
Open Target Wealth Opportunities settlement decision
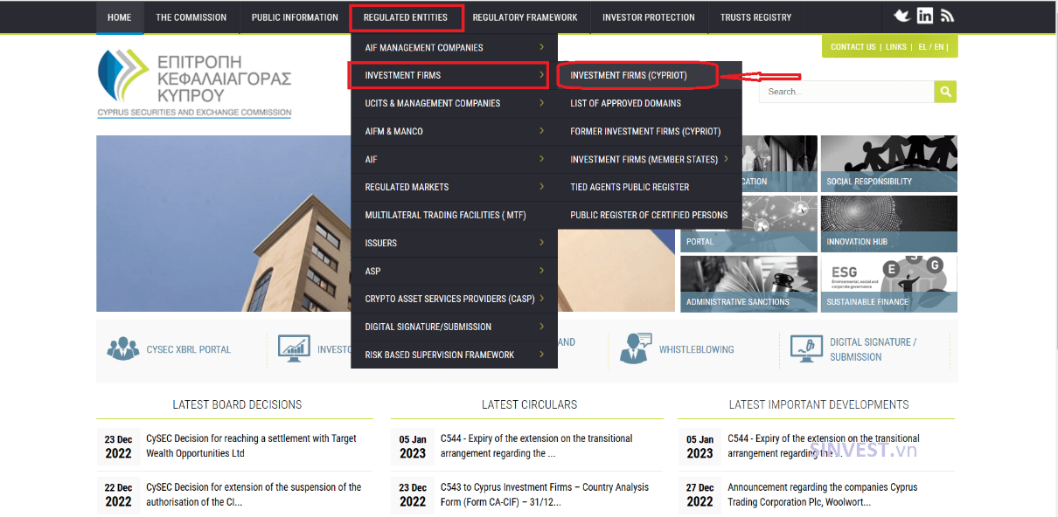[251, 445]
